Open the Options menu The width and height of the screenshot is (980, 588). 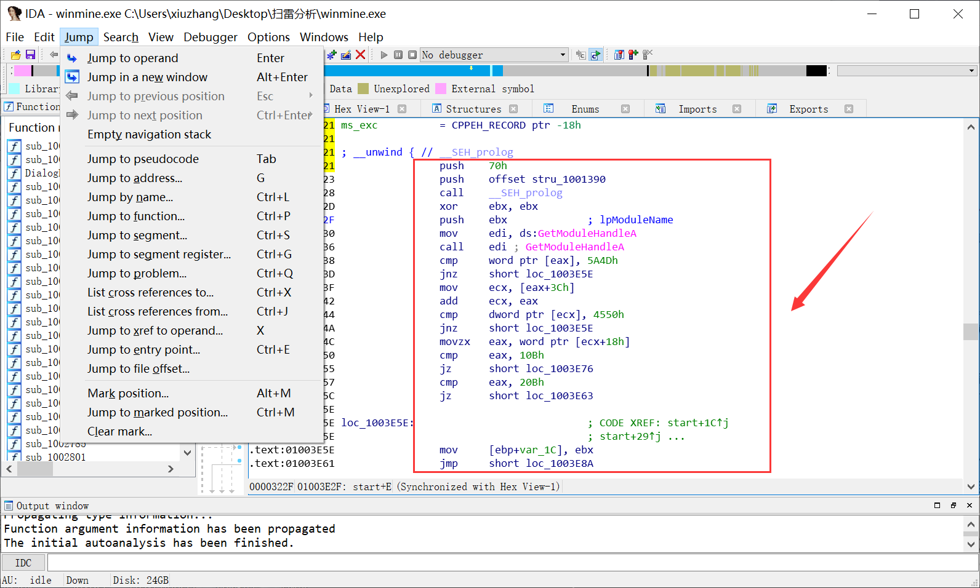(x=268, y=37)
